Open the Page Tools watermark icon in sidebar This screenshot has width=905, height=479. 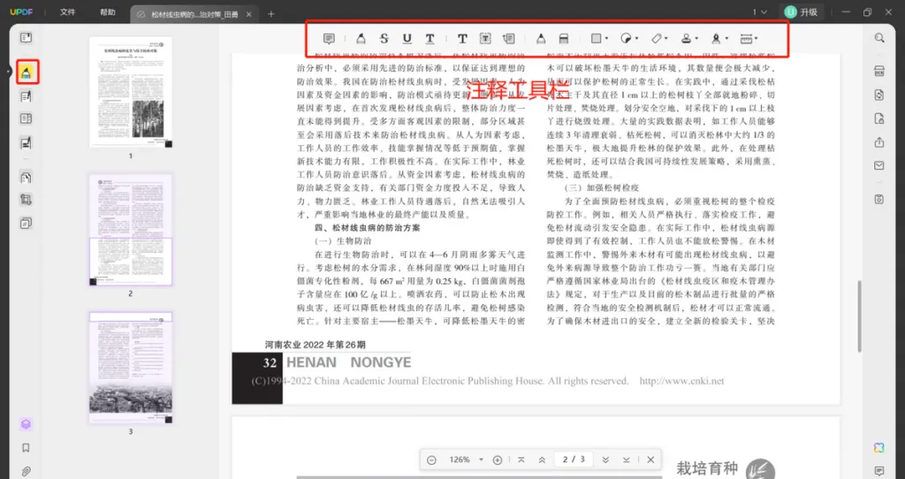pyautogui.click(x=26, y=223)
